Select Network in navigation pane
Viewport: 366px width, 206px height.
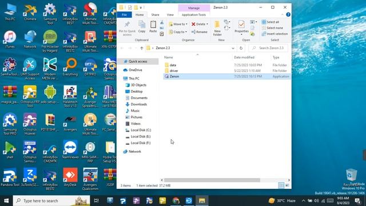pyautogui.click(x=135, y=151)
